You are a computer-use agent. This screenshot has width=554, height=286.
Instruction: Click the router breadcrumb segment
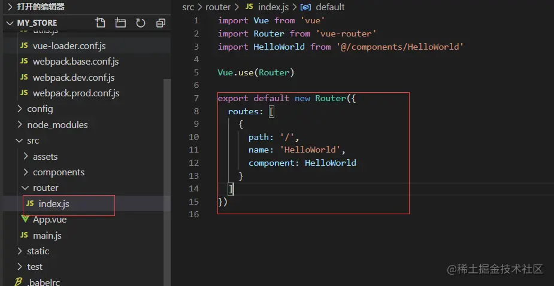pos(218,7)
